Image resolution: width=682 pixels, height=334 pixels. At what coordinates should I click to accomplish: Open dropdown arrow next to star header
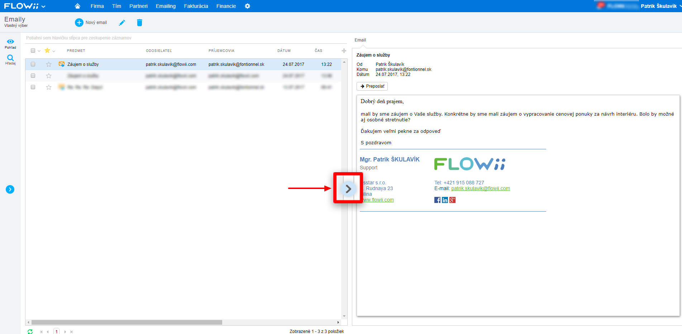coord(54,51)
